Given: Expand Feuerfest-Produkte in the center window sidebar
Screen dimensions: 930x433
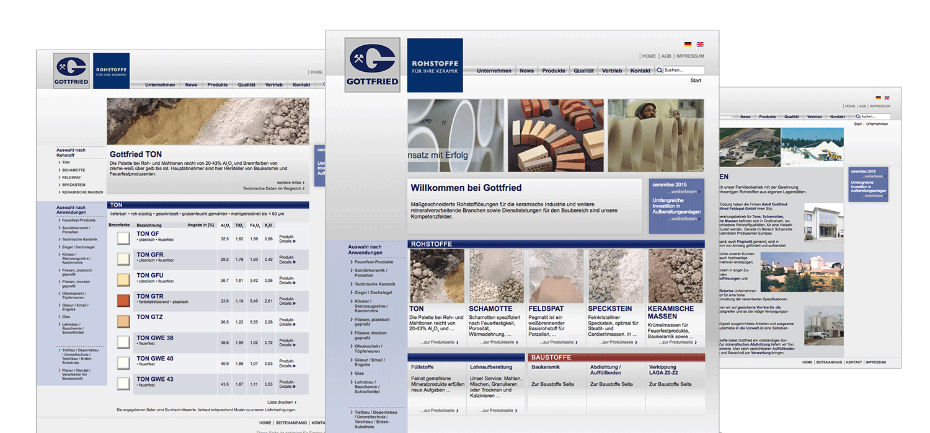Looking at the screenshot, I should click(x=374, y=261).
